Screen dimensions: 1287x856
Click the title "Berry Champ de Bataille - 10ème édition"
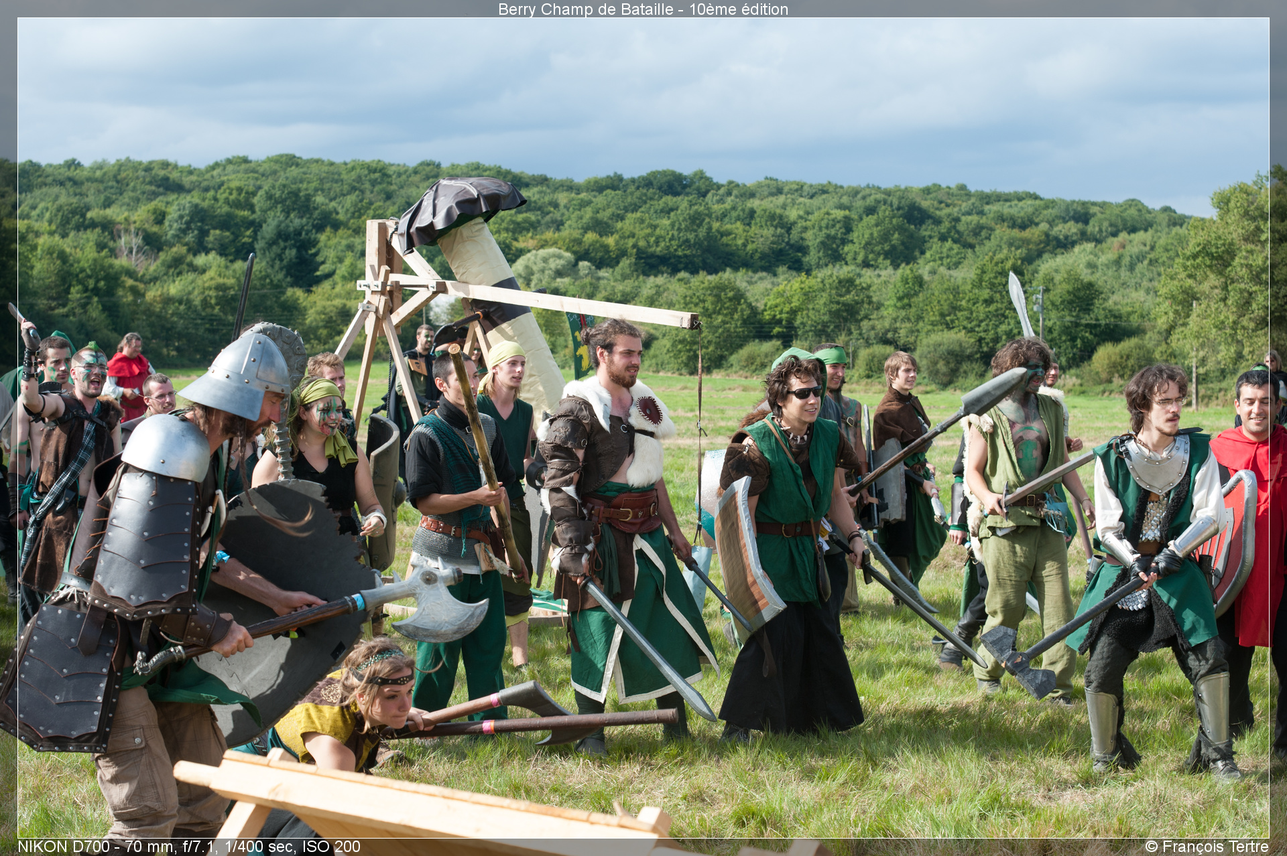pyautogui.click(x=643, y=9)
